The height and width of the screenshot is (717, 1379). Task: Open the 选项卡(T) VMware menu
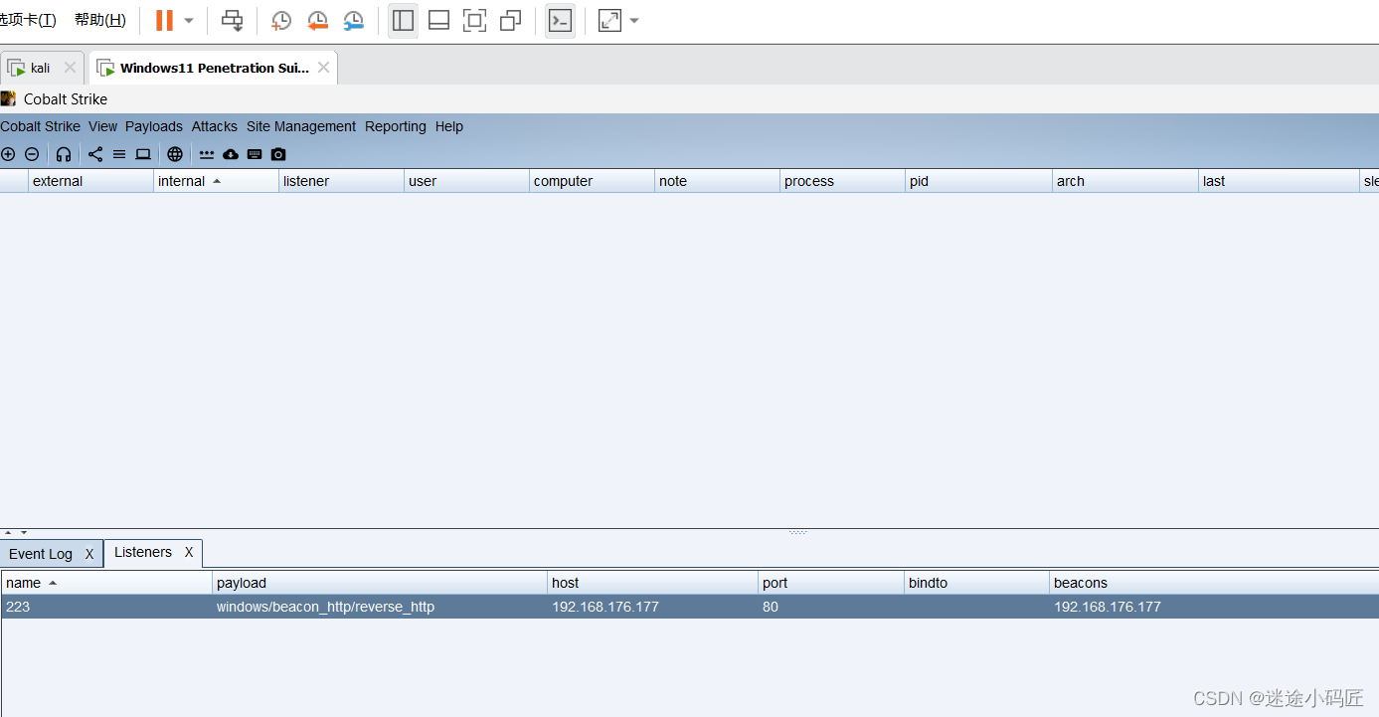[28, 20]
